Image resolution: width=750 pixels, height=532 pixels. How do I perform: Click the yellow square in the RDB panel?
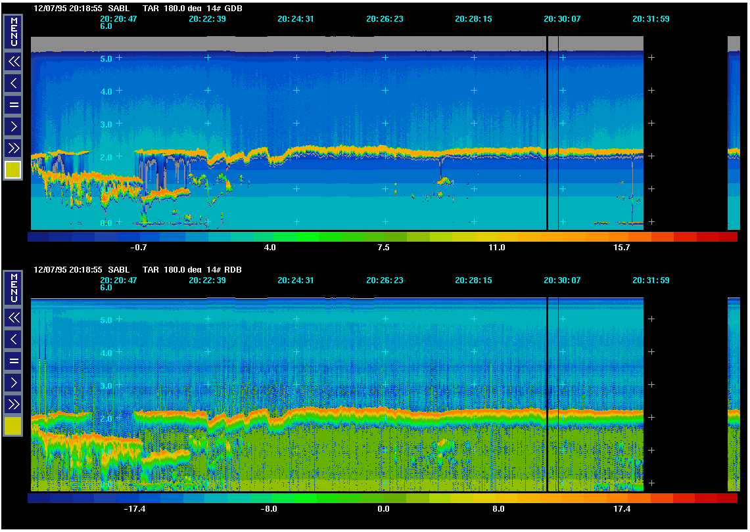[13, 426]
